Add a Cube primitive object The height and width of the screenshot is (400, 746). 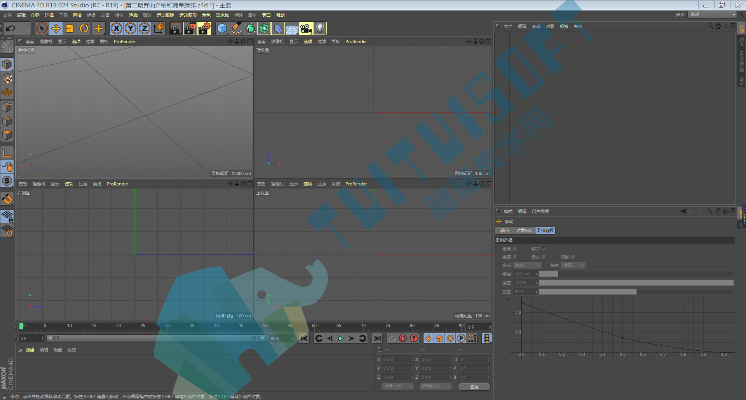[222, 28]
